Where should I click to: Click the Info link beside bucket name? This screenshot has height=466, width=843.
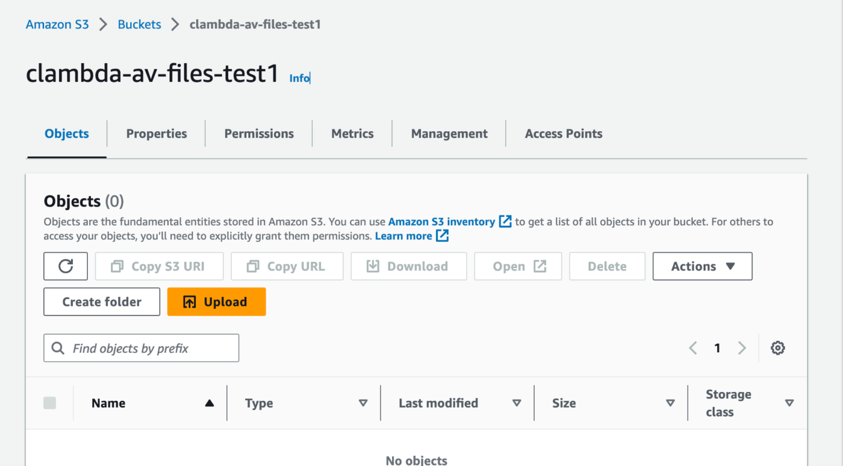tap(299, 78)
